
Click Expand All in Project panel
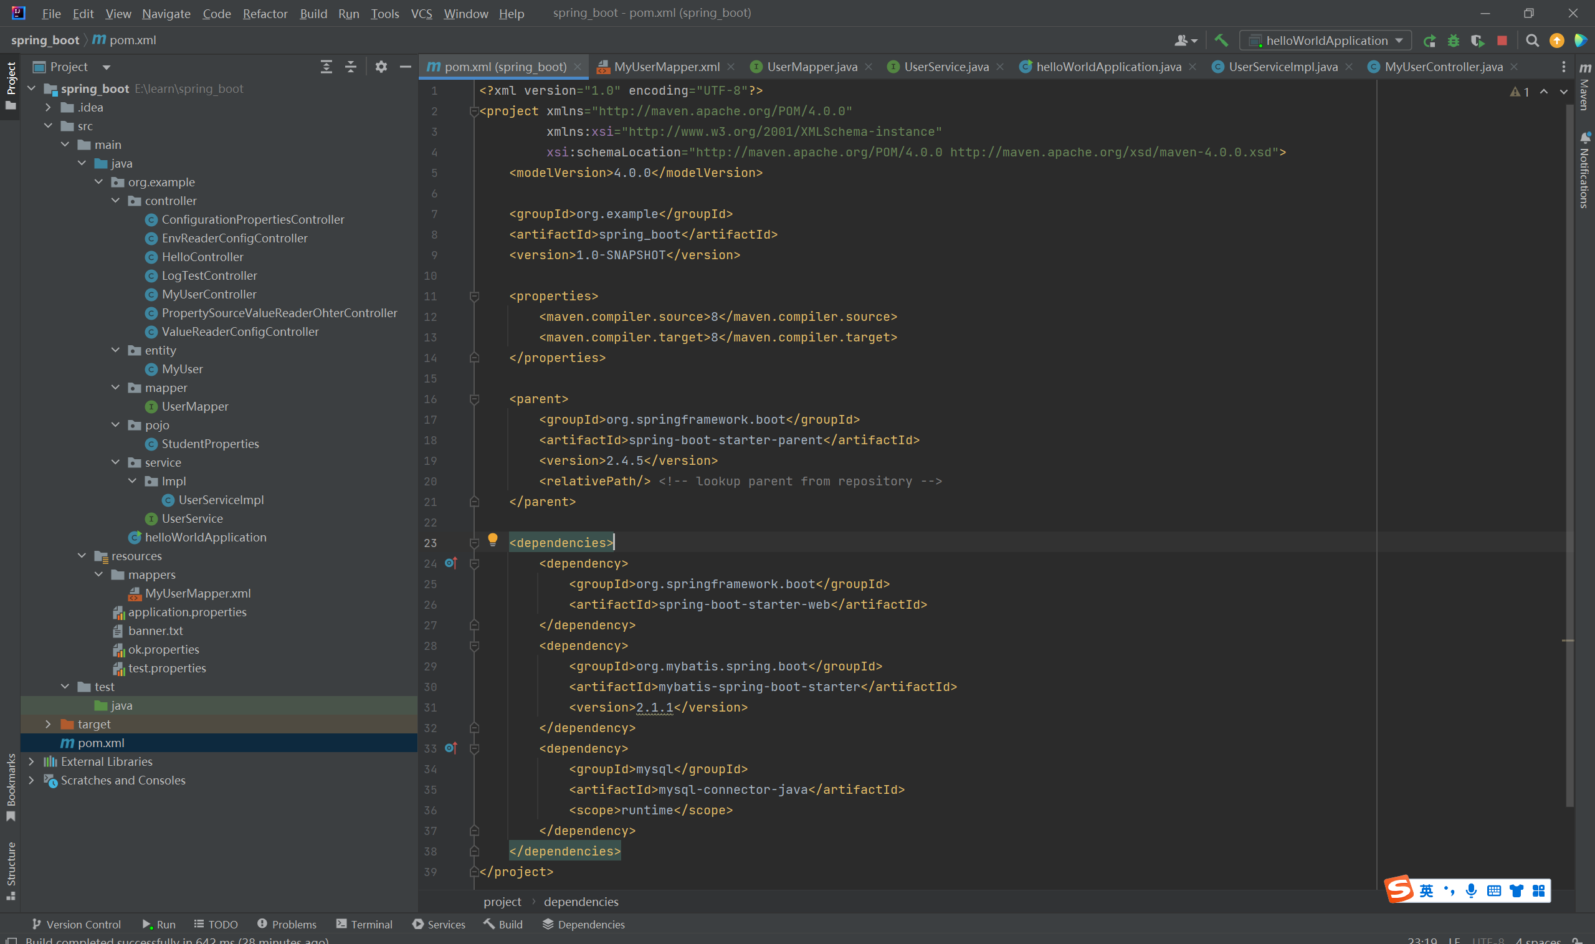[x=326, y=67]
